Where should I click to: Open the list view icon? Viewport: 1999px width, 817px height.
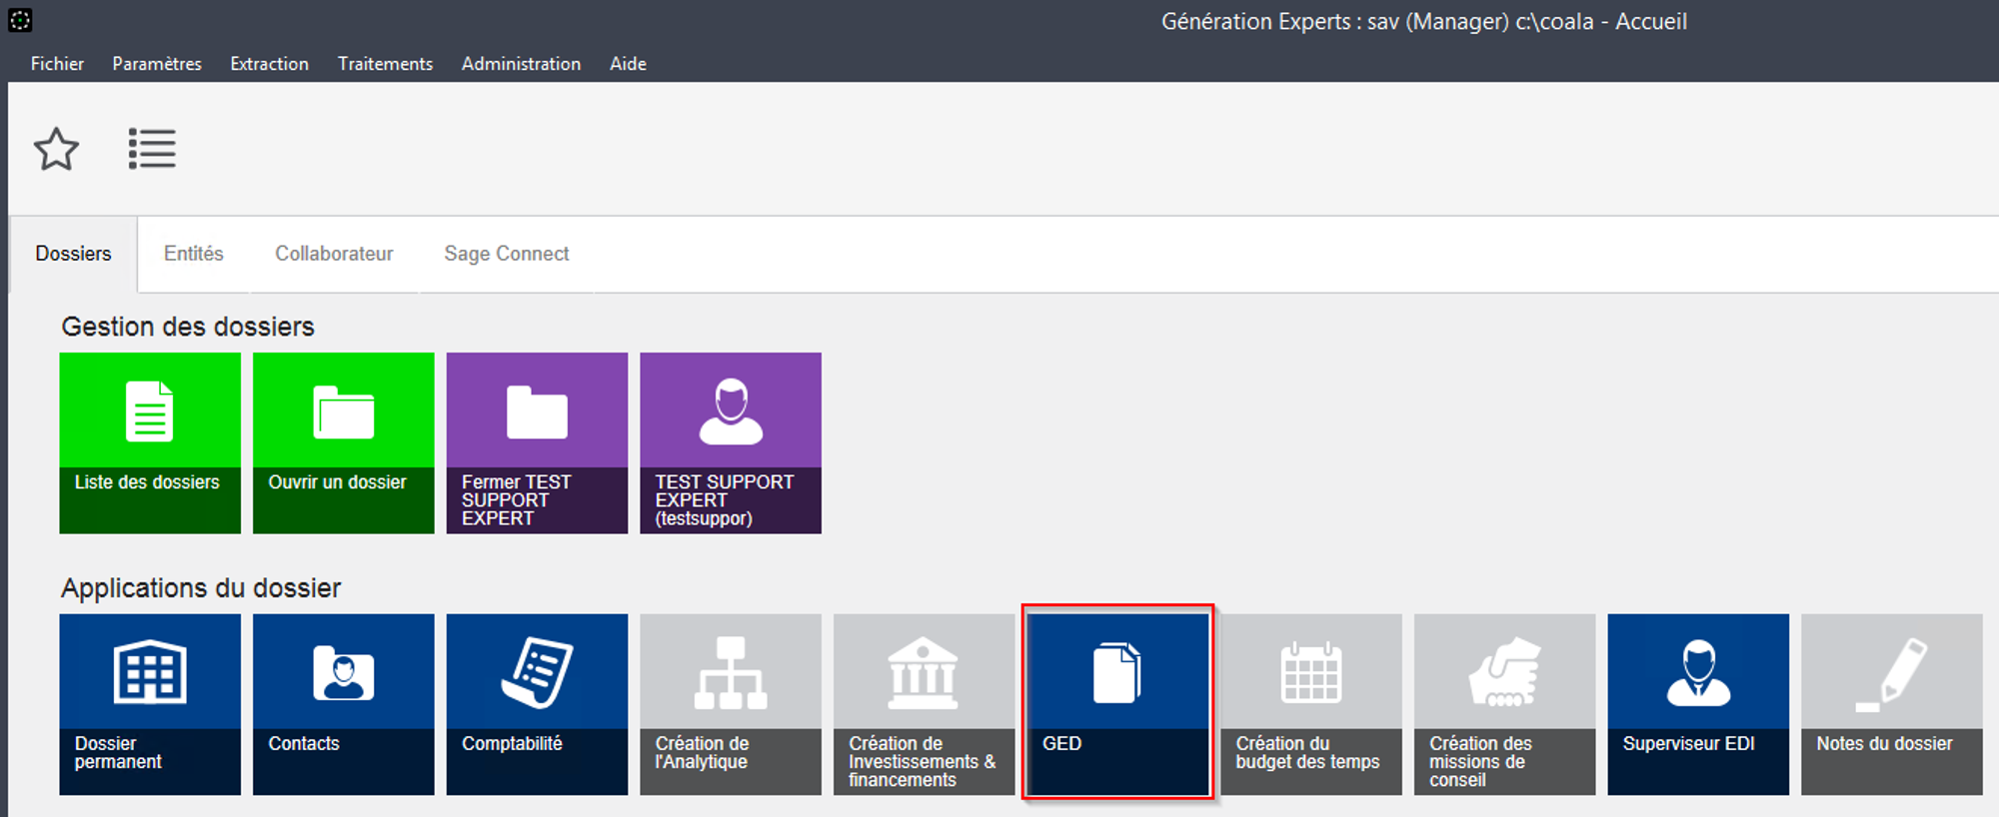pos(152,149)
